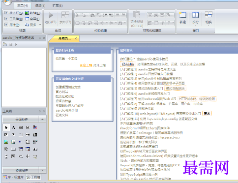Click the green arrow icon in View group
The image size is (238, 183).
click(27, 13)
